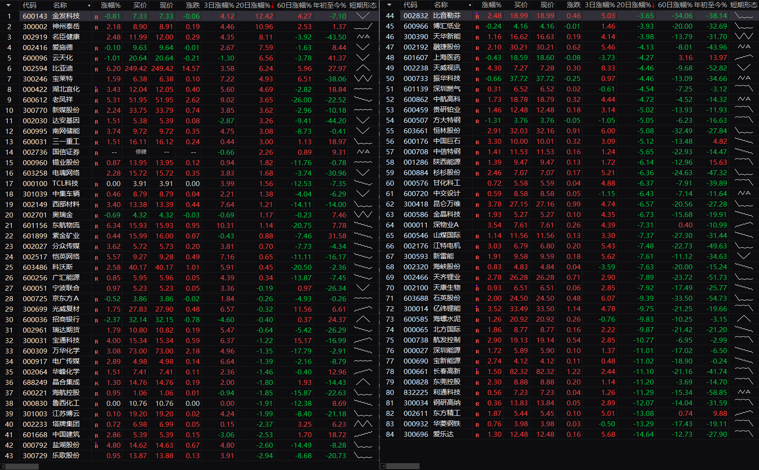Screen dimensions: 759x470
Task: Select the 亿纬锂能 stock name
Action: 447,308
